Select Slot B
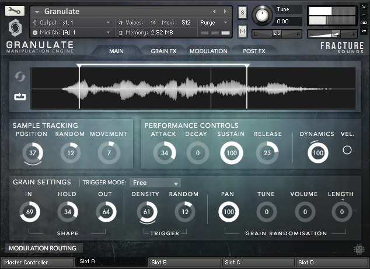Image resolution: width=370 pixels, height=269 pixels. [x=185, y=263]
